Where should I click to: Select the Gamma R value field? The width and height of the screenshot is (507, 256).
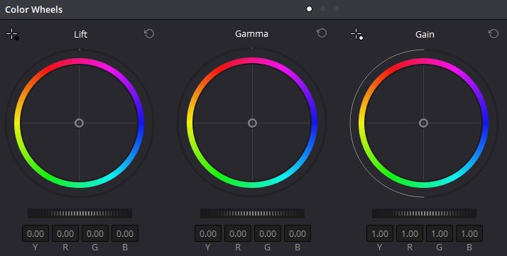click(x=238, y=233)
